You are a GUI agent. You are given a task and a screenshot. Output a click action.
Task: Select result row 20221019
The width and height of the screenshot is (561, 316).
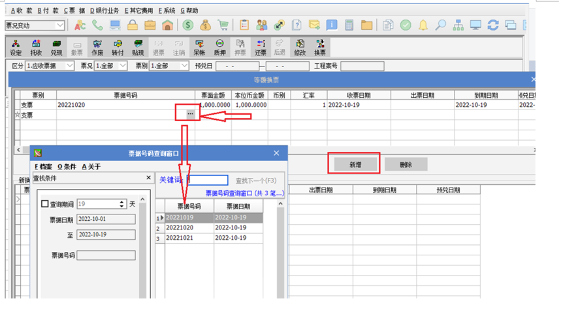pyautogui.click(x=214, y=218)
